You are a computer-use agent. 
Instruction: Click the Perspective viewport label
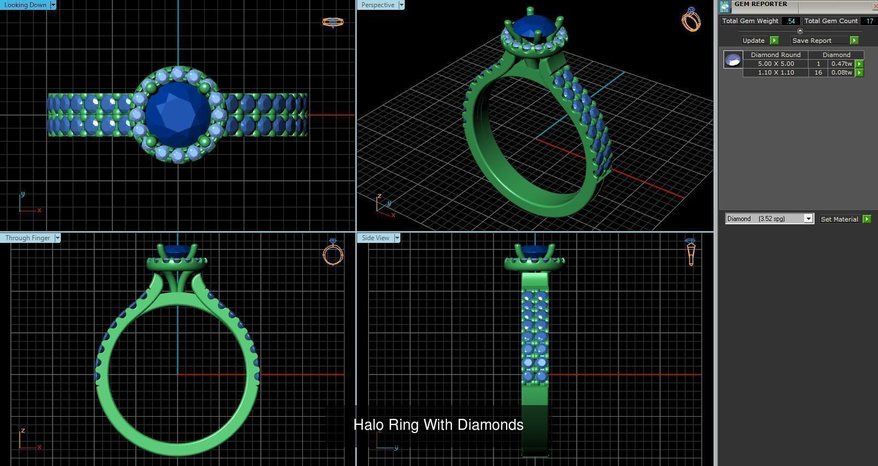378,5
